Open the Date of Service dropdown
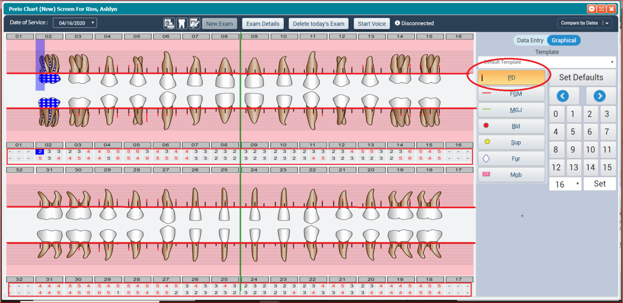This screenshot has height=303, width=623. [x=75, y=23]
